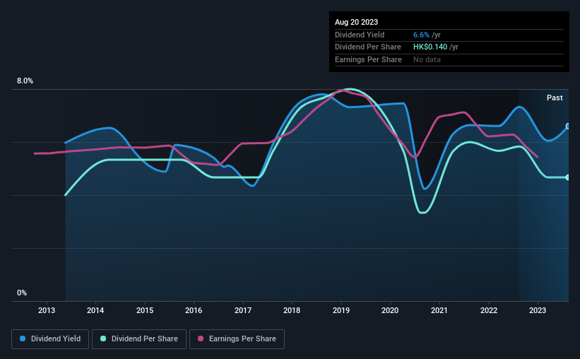Click the Aug 20 2023 tooltip date

pyautogui.click(x=356, y=22)
